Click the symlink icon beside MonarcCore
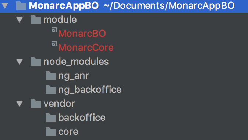The height and width of the screenshot is (140, 248). pyautogui.click(x=54, y=44)
